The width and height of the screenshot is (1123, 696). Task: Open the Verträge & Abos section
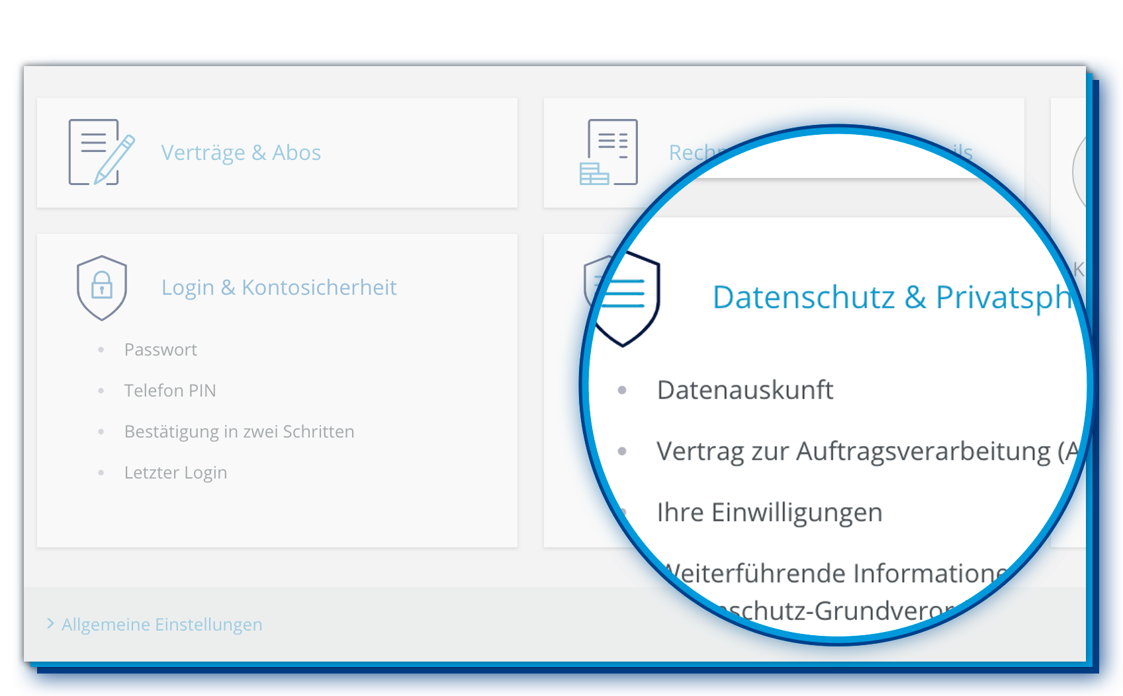pyautogui.click(x=241, y=153)
